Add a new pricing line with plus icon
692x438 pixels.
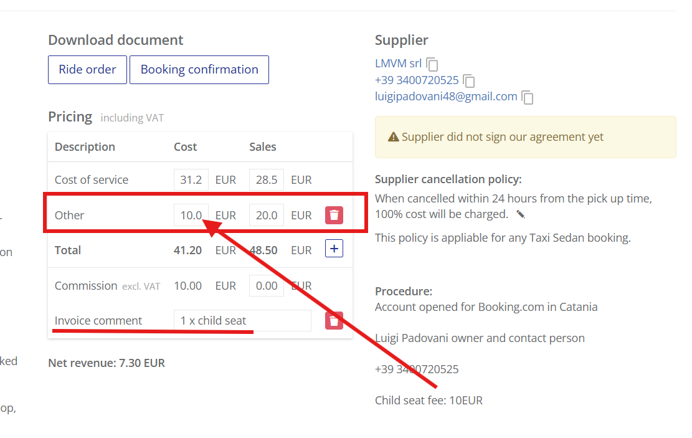[x=334, y=249]
